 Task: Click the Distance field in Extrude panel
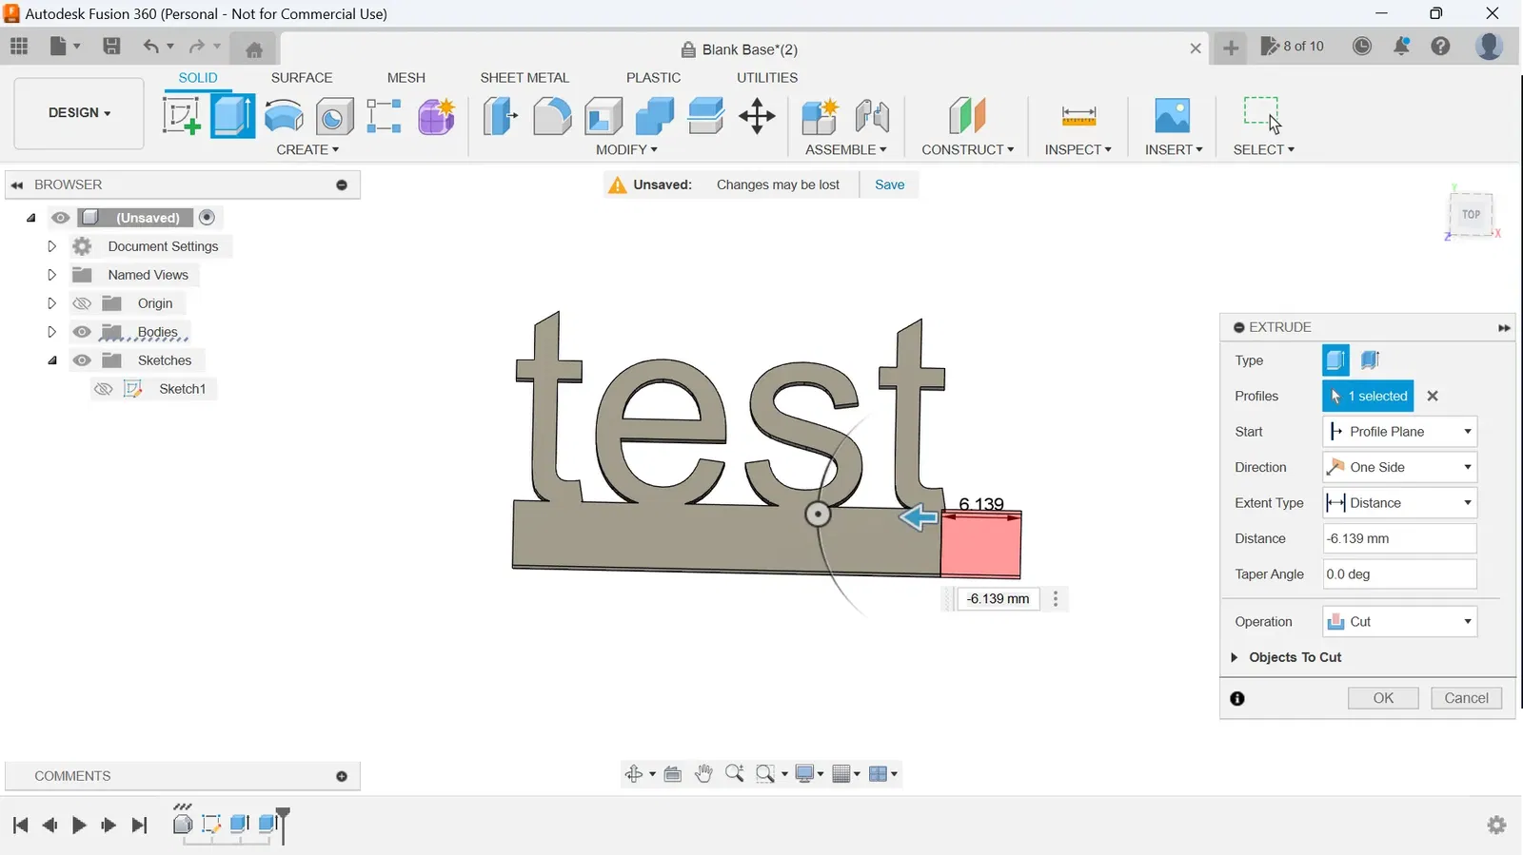point(1399,538)
